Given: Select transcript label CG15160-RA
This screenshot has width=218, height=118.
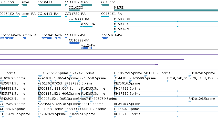Looking at the screenshot, I should click(10, 14).
